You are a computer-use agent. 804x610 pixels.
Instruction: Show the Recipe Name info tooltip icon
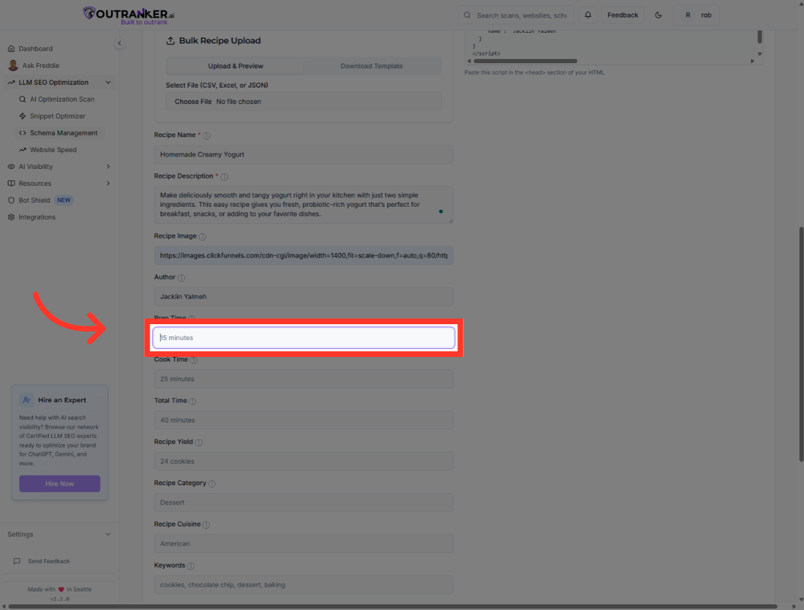(206, 136)
